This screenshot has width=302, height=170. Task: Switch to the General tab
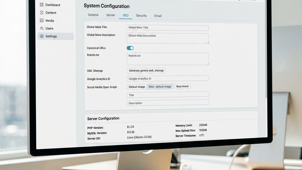tap(93, 15)
